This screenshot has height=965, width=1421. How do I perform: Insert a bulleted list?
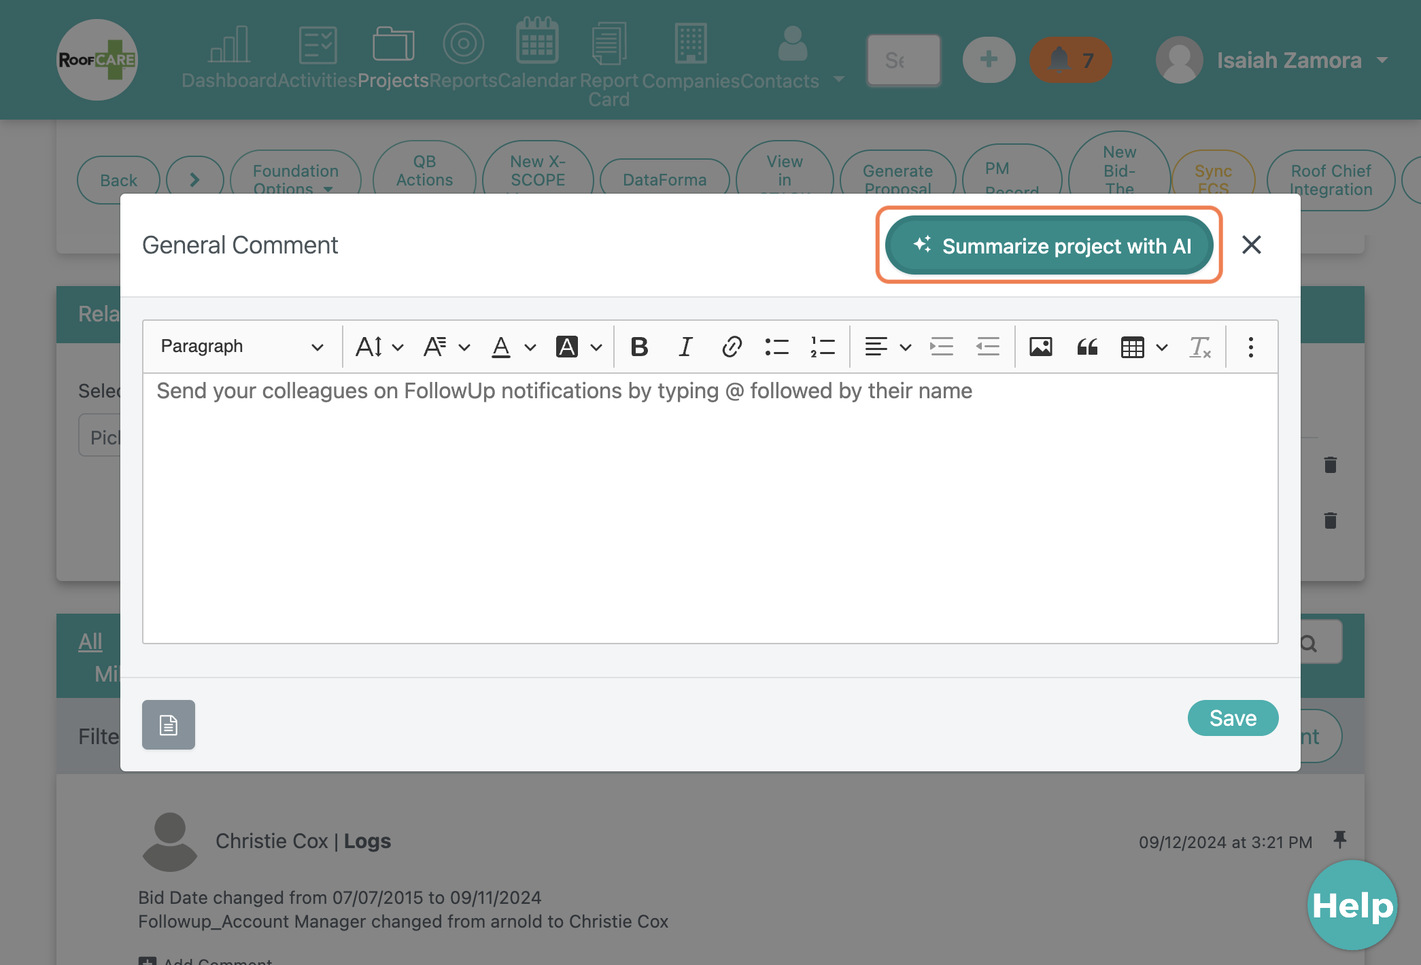click(x=776, y=347)
